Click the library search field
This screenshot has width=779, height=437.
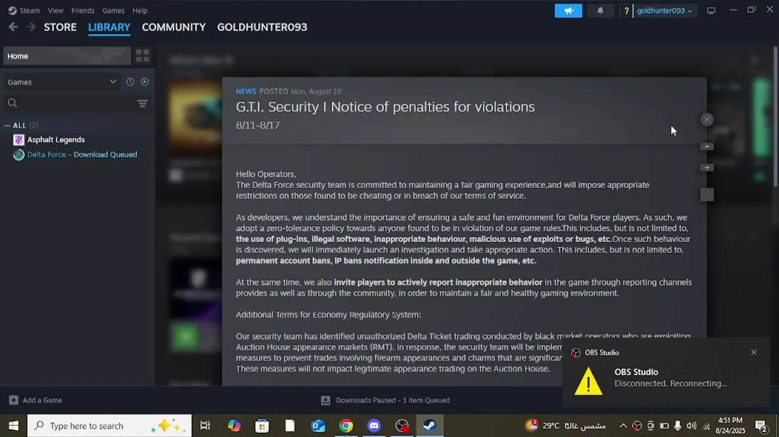click(68, 103)
